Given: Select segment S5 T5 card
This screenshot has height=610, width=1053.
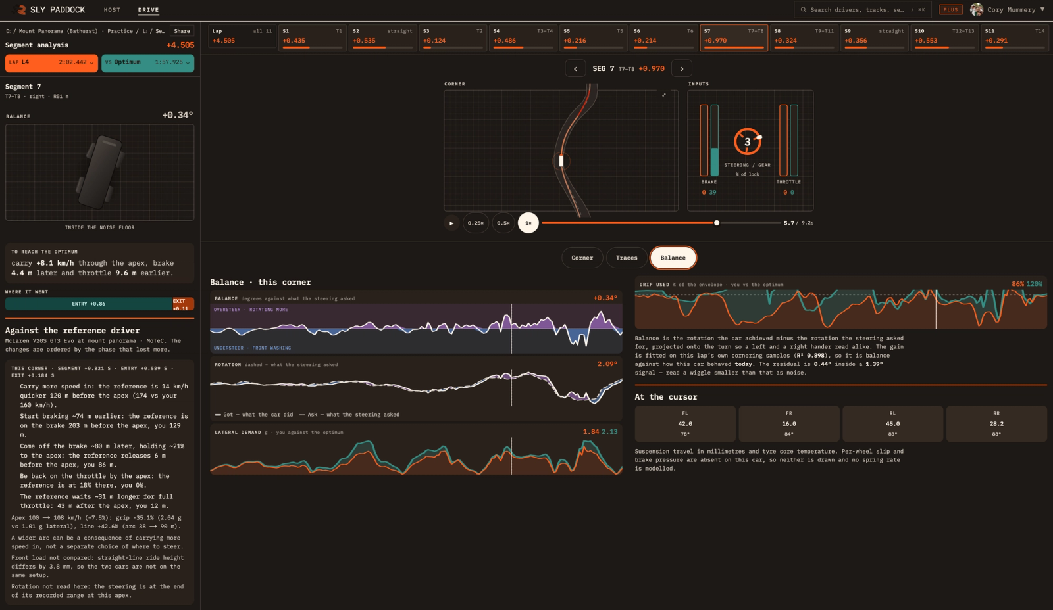Looking at the screenshot, I should pos(594,37).
